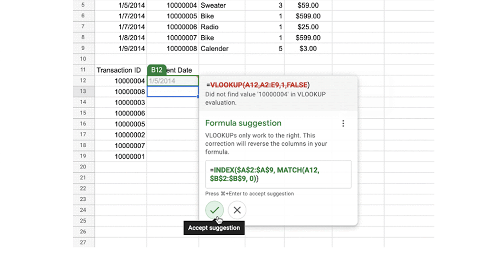This screenshot has height=254, width=483.
Task: Click row header 20
Action: point(84,167)
